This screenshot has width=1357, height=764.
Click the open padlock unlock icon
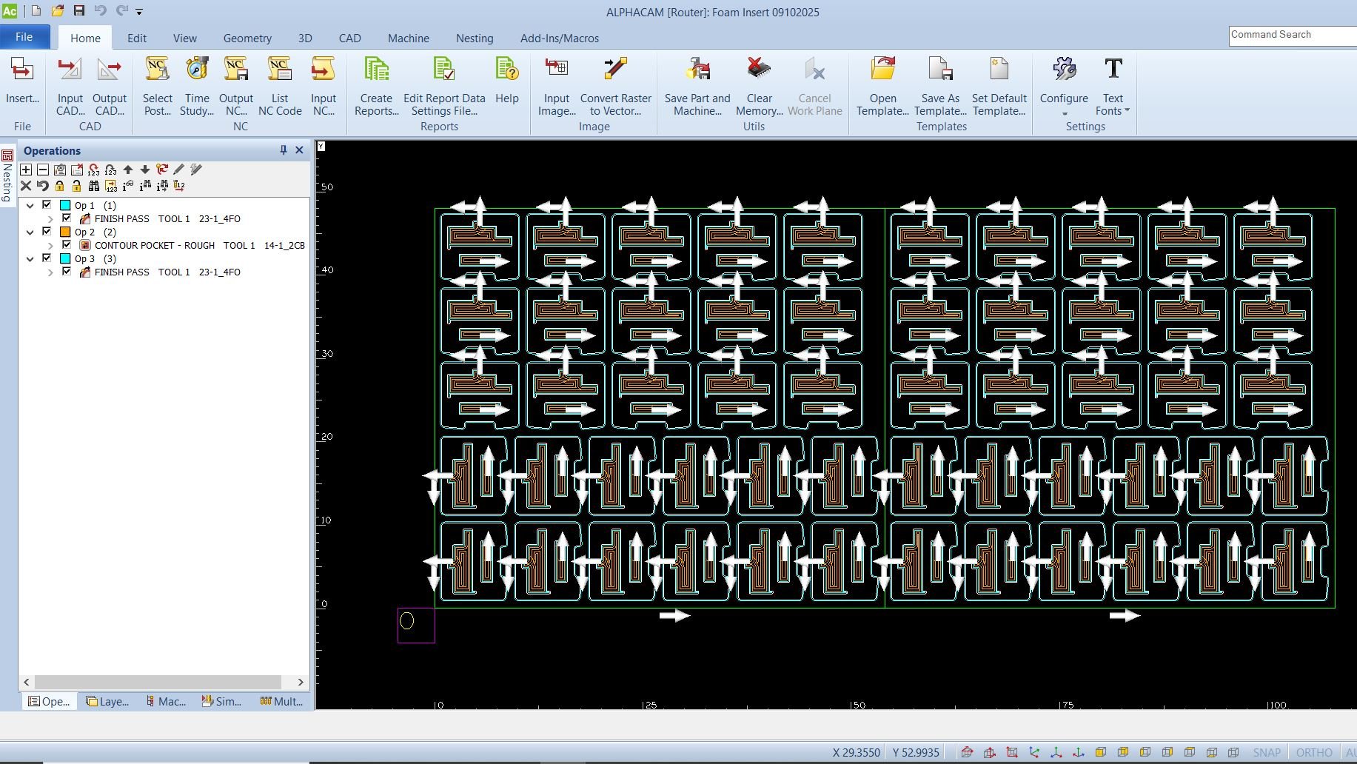pyautogui.click(x=77, y=186)
